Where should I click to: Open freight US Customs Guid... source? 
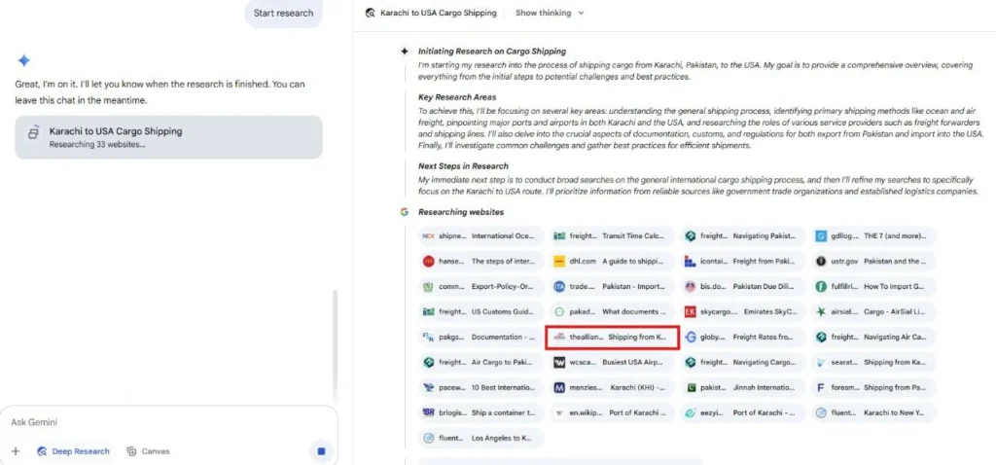(x=481, y=312)
